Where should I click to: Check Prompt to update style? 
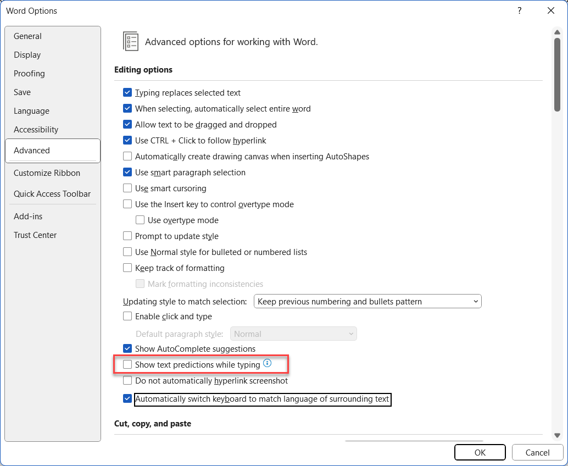coord(127,236)
